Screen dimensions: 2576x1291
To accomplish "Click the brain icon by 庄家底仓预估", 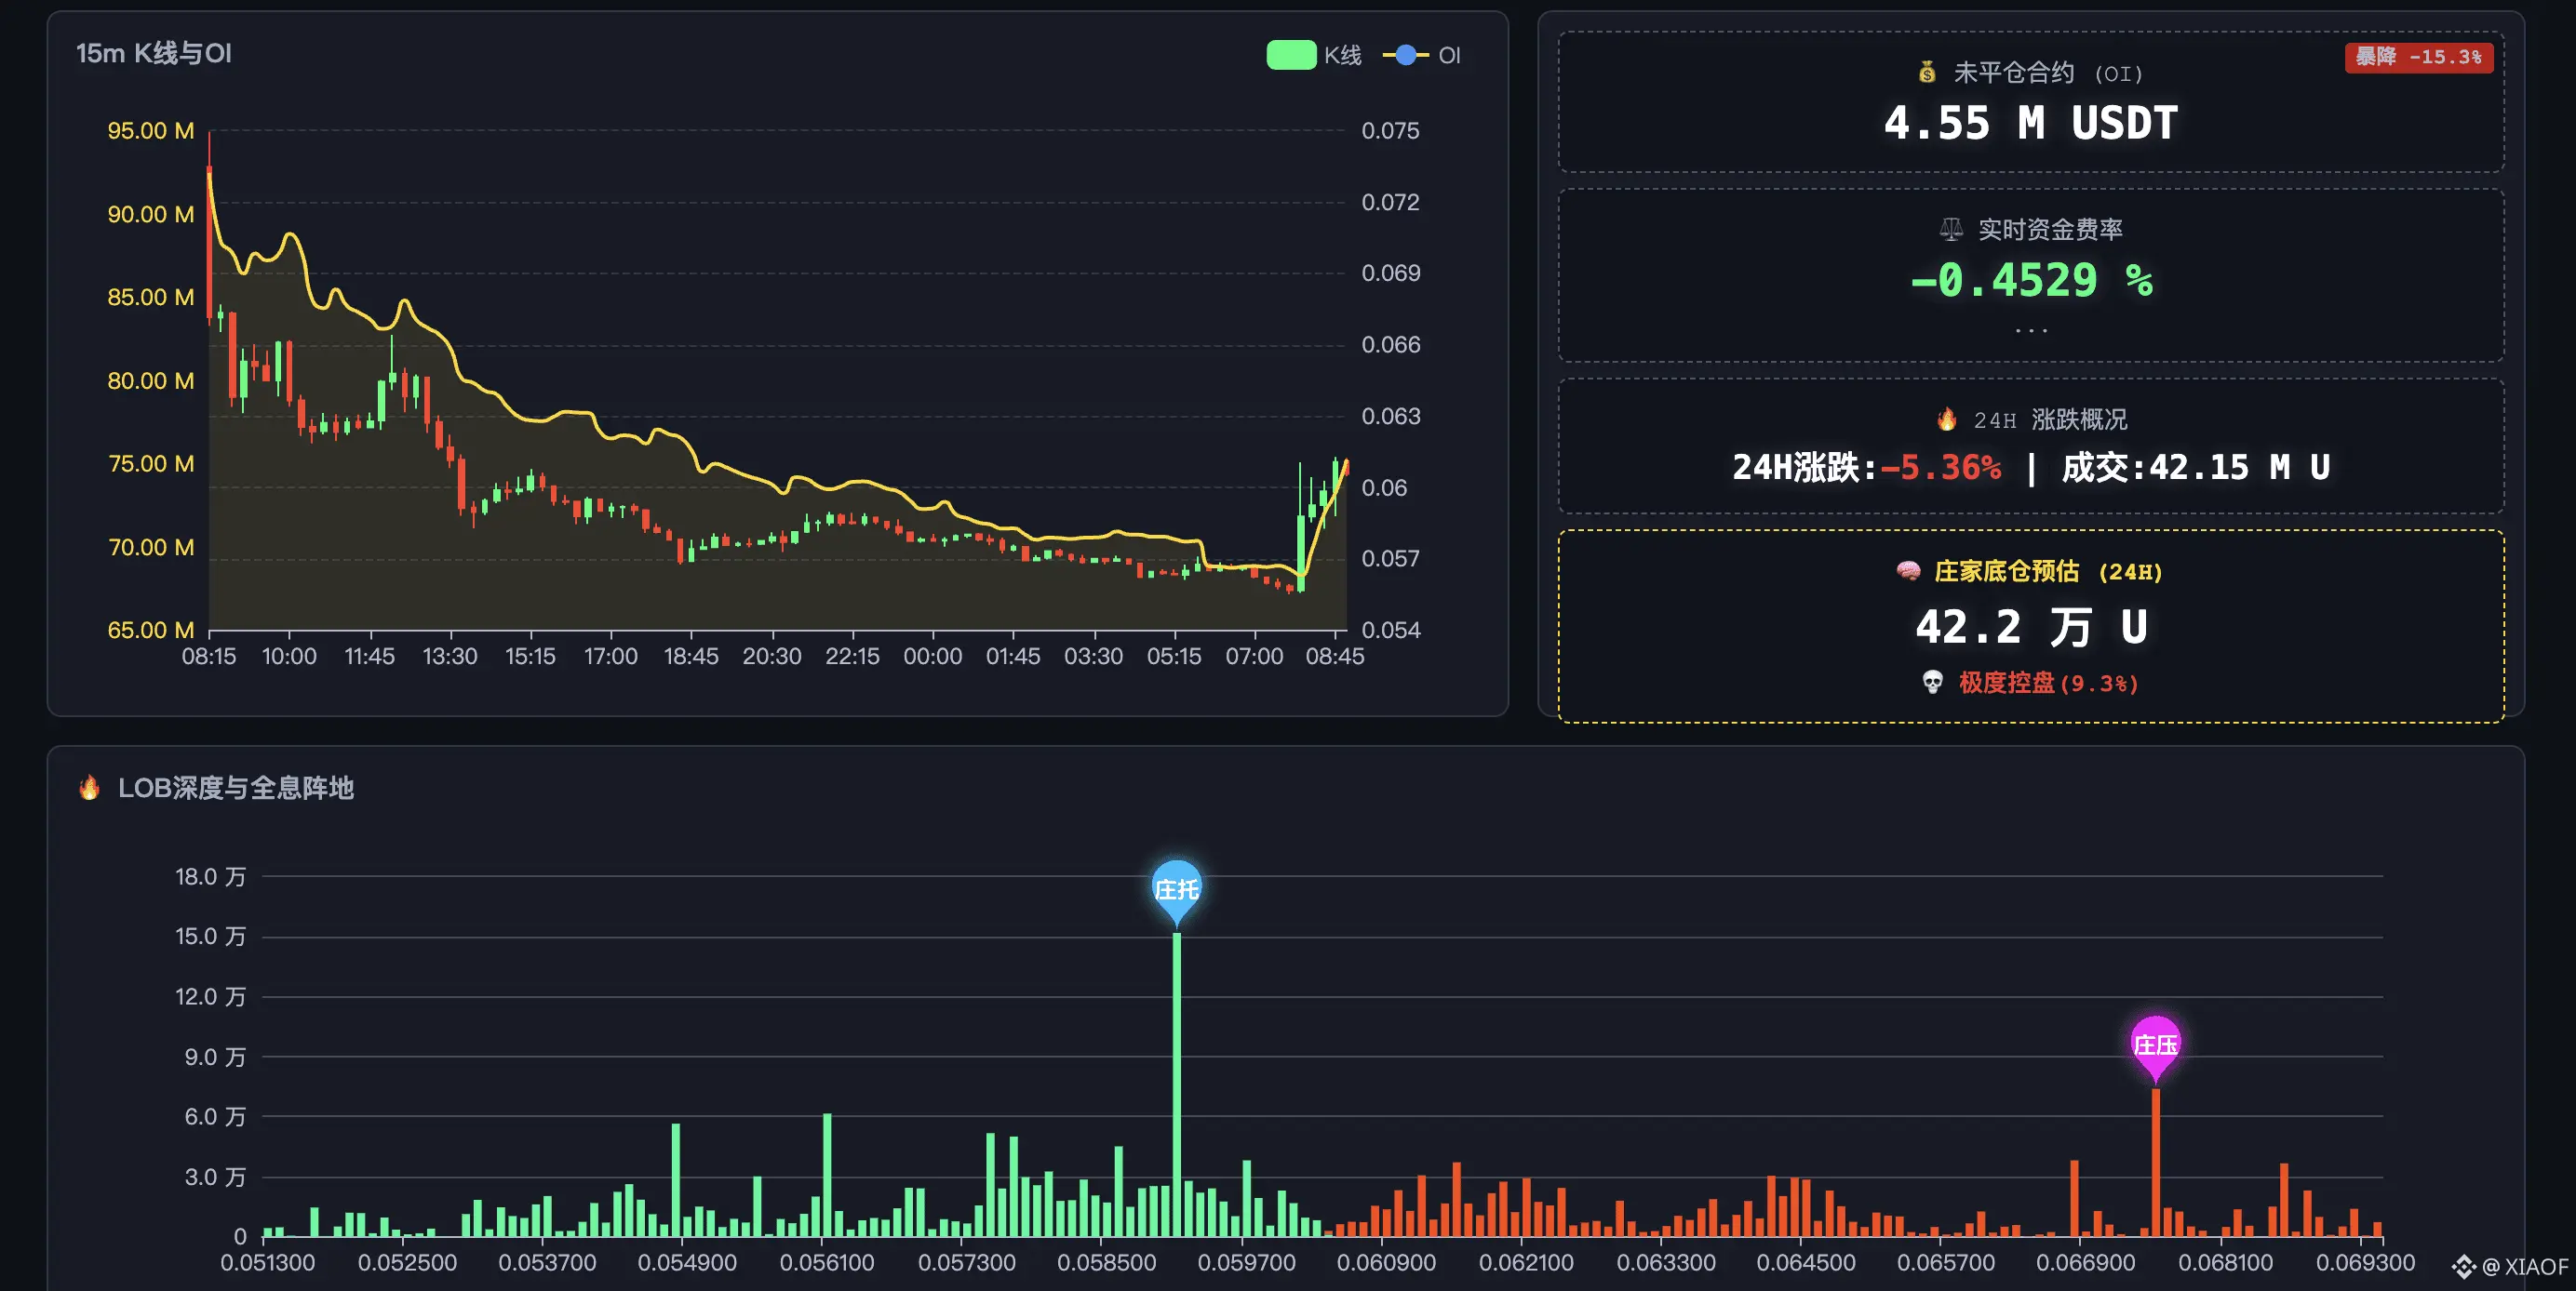I will click(x=1908, y=570).
